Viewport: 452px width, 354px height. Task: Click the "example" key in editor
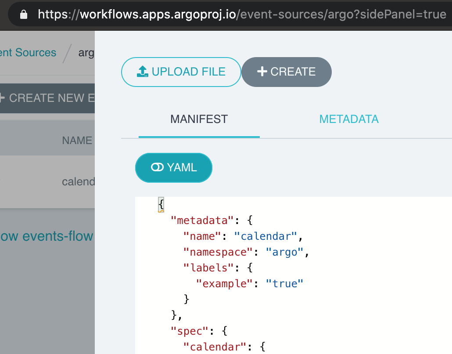coord(224,284)
